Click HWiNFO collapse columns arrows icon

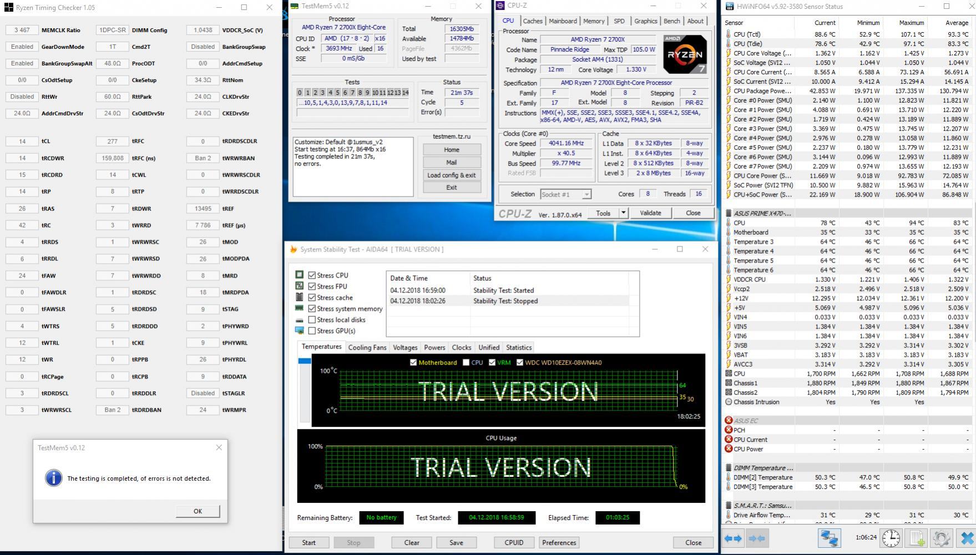click(x=757, y=538)
